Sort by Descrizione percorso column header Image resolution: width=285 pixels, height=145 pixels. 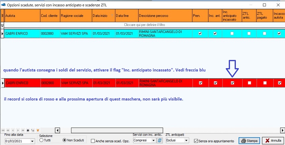tap(165, 16)
